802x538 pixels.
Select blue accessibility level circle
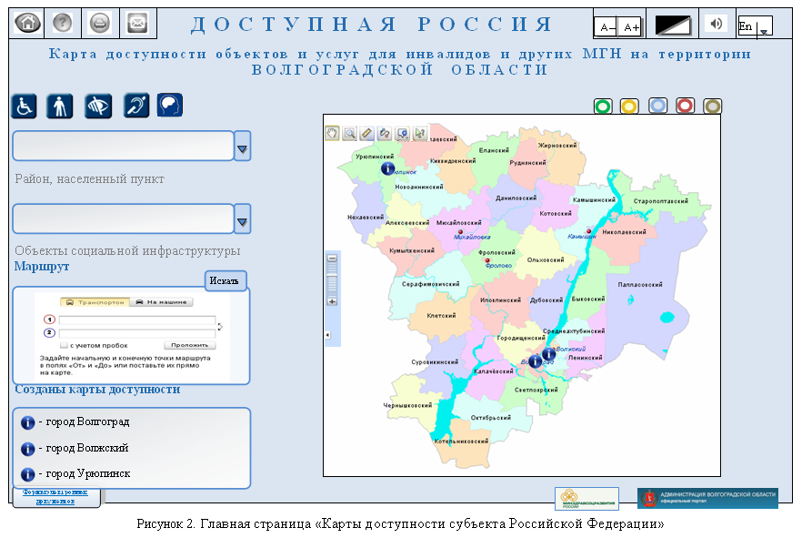pos(657,106)
